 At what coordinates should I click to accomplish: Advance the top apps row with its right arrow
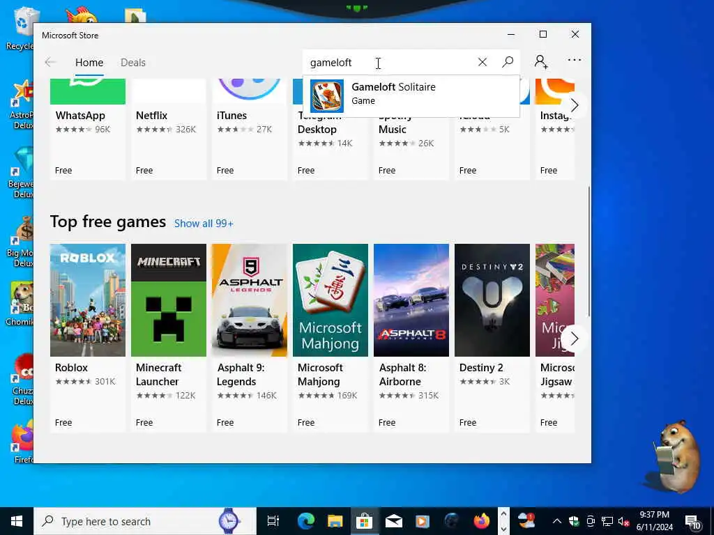[575, 105]
